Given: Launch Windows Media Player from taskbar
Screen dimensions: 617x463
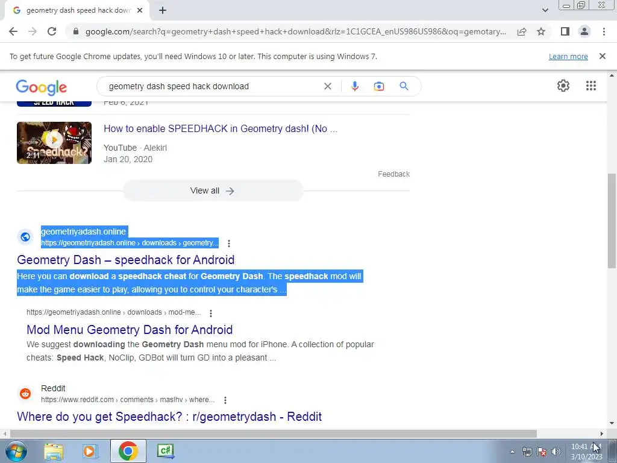Looking at the screenshot, I should tap(89, 452).
